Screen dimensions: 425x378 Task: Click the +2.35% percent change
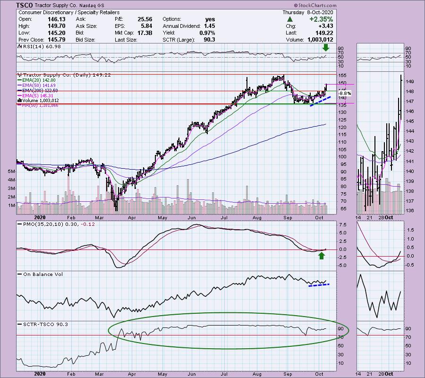coord(321,19)
